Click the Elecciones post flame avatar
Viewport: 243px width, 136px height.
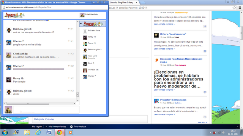[156, 60]
